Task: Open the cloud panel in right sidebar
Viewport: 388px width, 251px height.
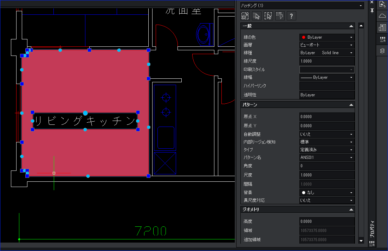Action: [x=382, y=16]
